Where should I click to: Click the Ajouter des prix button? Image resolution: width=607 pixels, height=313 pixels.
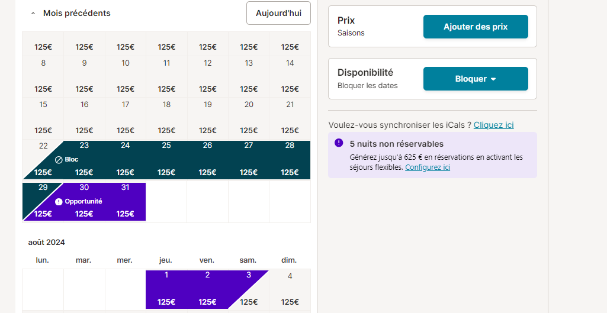point(476,27)
